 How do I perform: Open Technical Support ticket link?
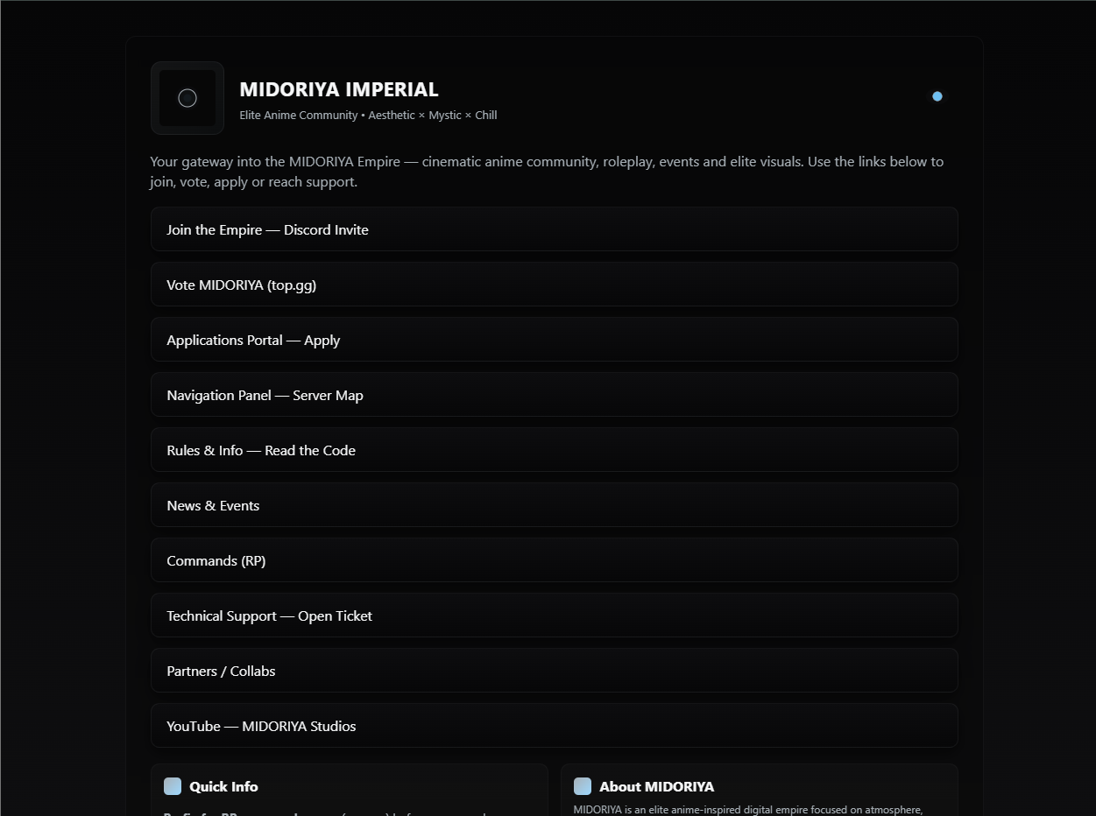click(x=554, y=616)
